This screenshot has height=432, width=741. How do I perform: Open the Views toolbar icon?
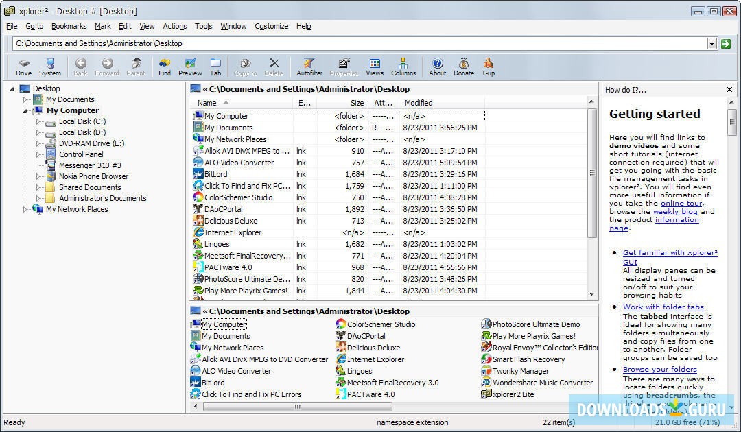375,67
